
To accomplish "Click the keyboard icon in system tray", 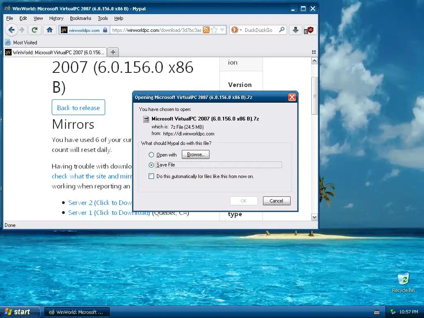I will pyautogui.click(x=376, y=312).
